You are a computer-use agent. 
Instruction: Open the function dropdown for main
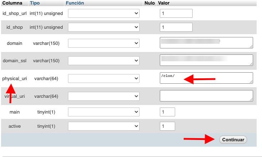click(104, 112)
